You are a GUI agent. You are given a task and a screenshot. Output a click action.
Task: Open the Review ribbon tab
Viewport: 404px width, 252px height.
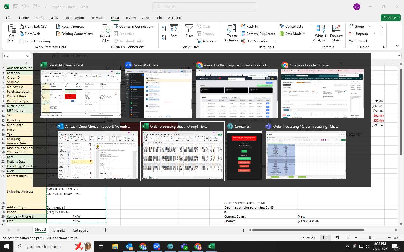coord(130,18)
